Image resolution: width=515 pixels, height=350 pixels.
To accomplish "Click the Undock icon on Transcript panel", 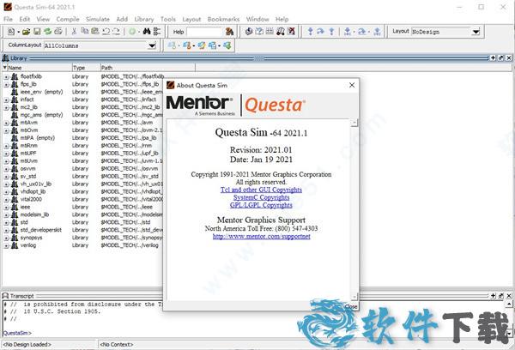I will pos(501,296).
